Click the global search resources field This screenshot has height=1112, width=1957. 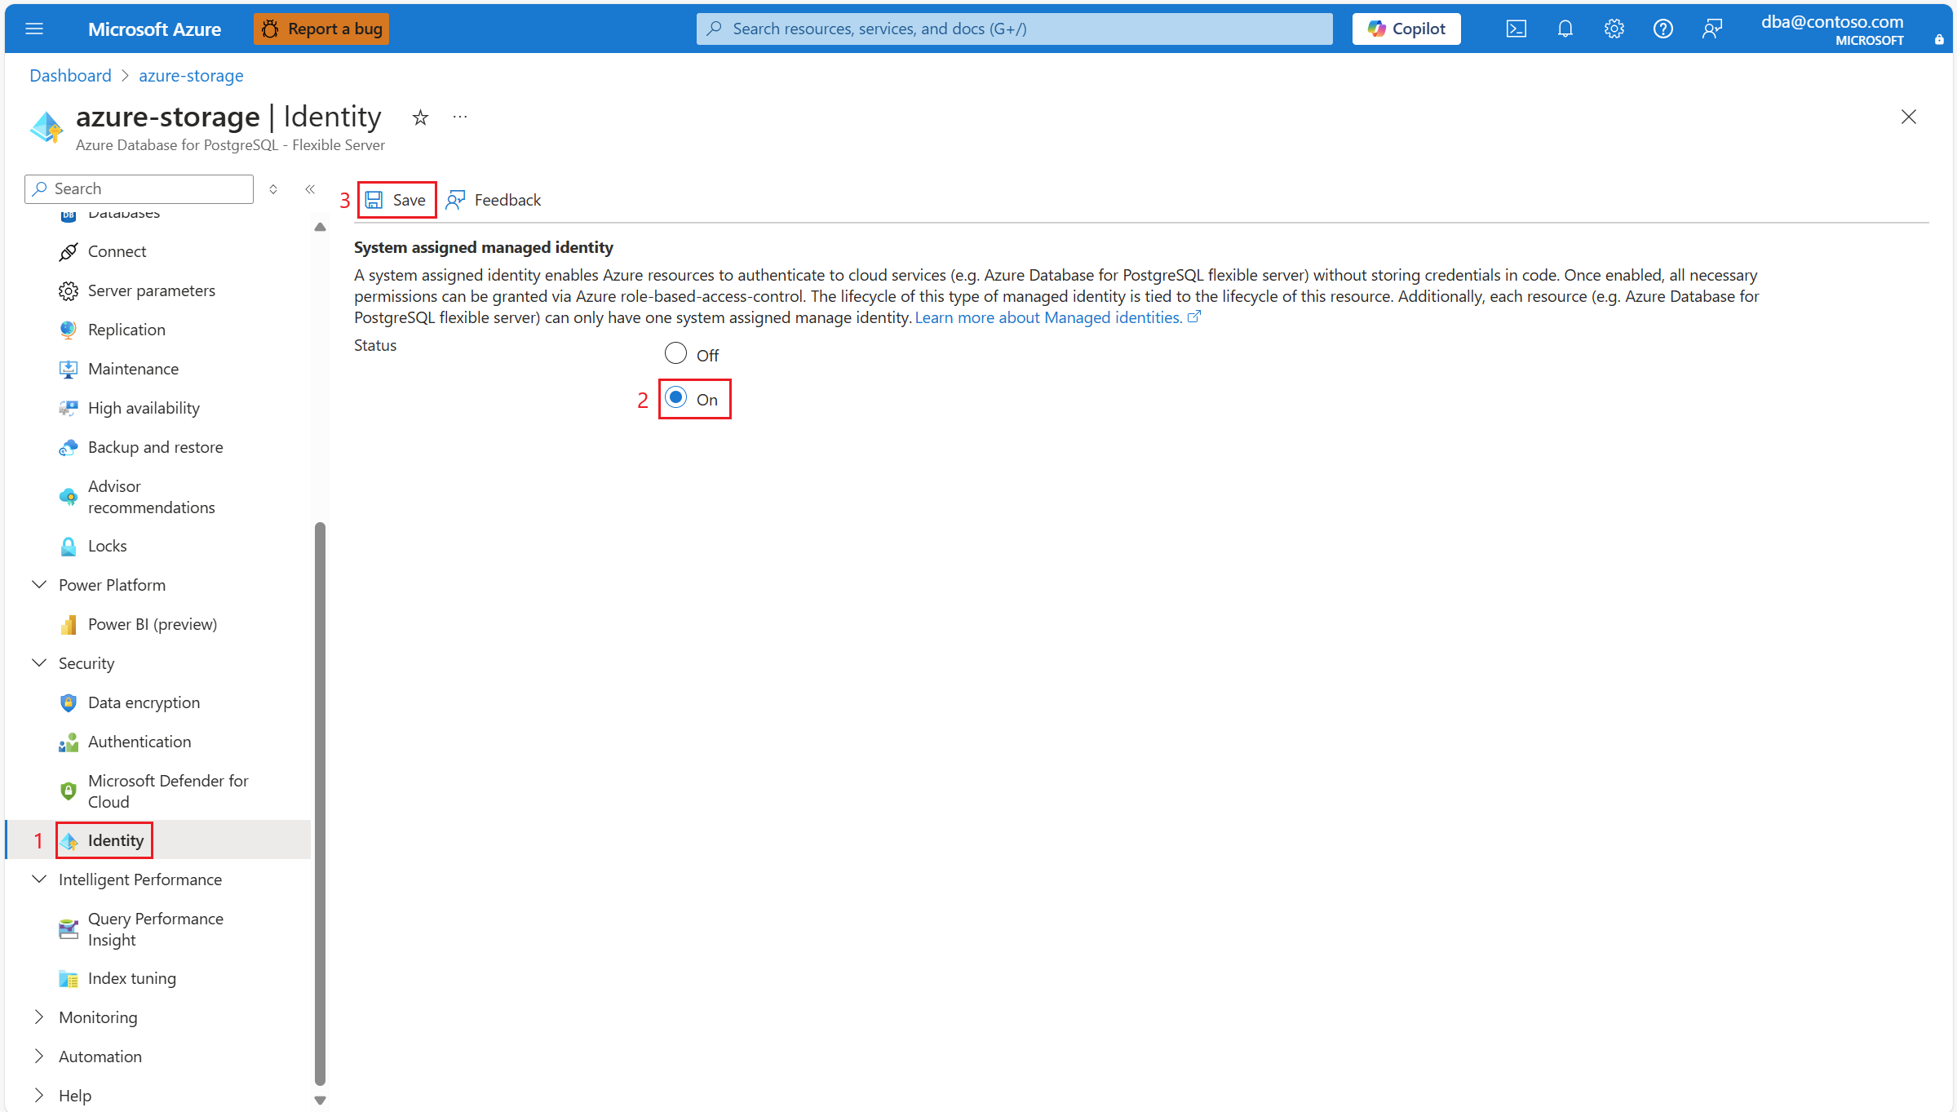click(1014, 29)
